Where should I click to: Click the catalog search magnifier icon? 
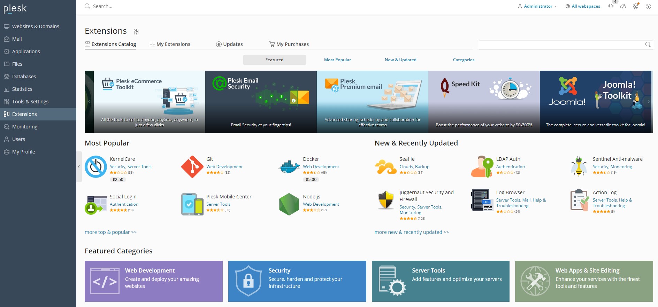tap(648, 45)
